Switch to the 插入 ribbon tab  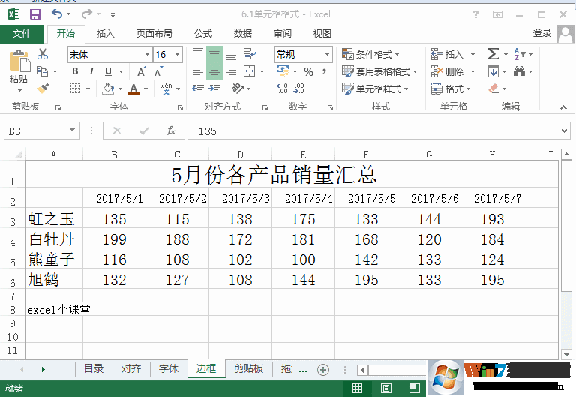[106, 33]
